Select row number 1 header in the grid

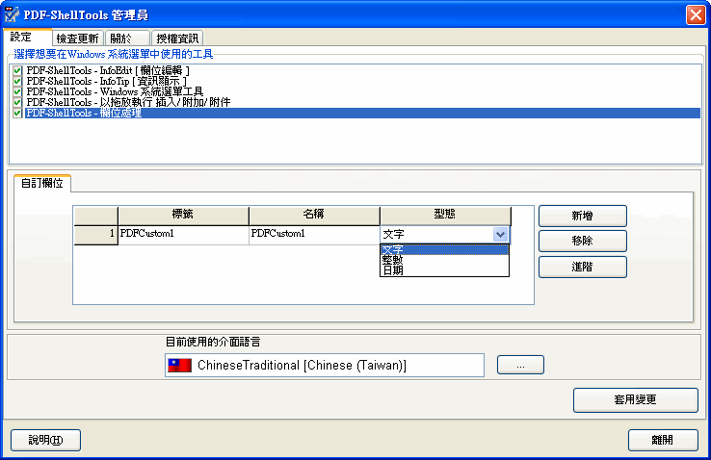(95, 235)
